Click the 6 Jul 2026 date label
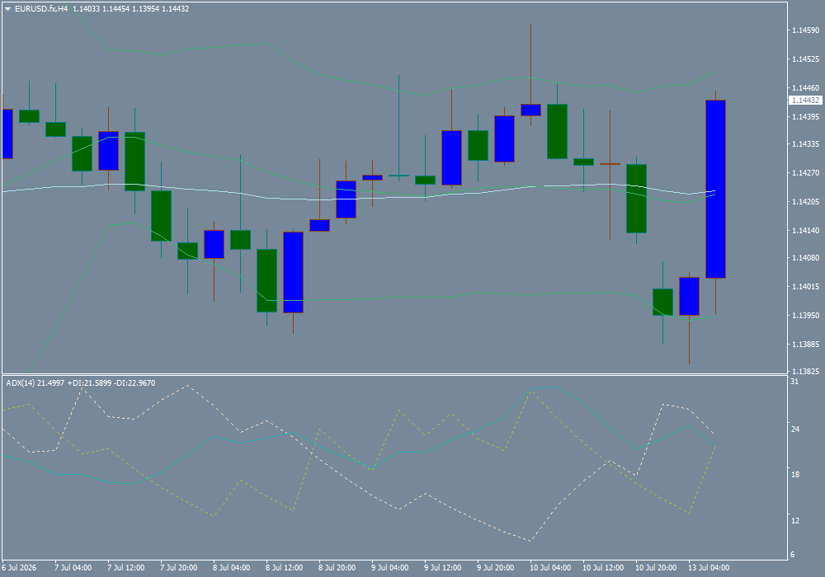This screenshot has height=577, width=825. pyautogui.click(x=19, y=568)
